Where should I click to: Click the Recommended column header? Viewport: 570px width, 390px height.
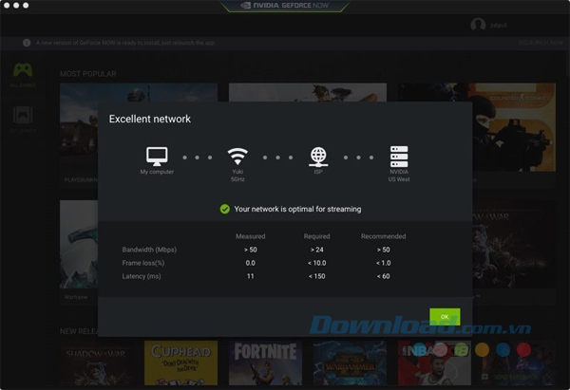[x=383, y=236]
